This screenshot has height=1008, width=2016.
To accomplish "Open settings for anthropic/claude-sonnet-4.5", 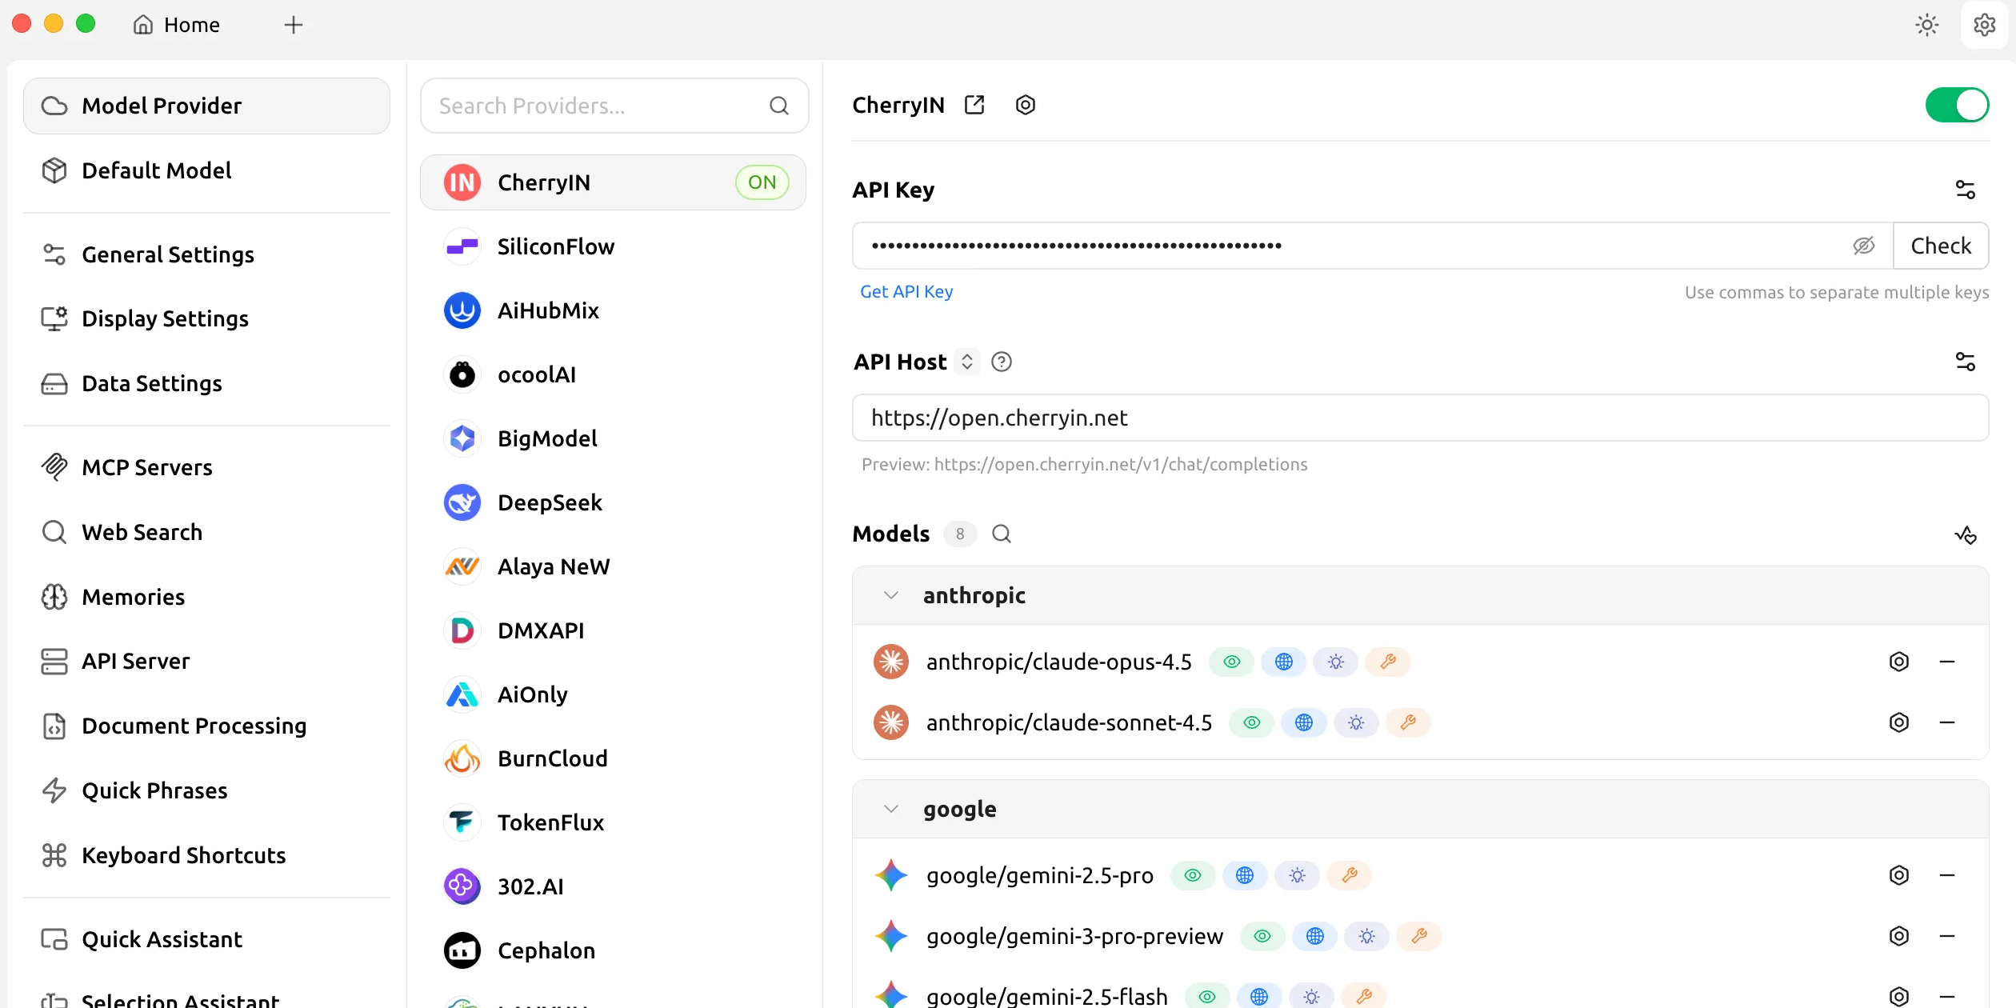I will pos(1899,722).
